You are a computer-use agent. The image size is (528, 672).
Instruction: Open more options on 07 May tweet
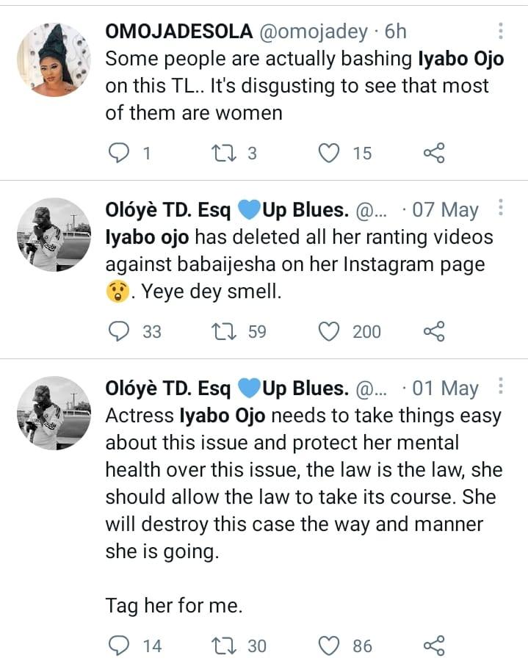(501, 209)
